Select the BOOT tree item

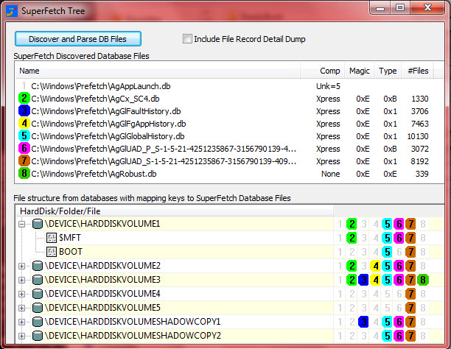[71, 252]
